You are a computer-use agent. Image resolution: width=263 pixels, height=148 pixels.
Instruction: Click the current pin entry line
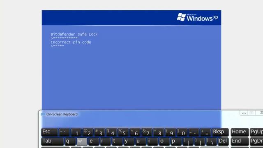(x=58, y=46)
